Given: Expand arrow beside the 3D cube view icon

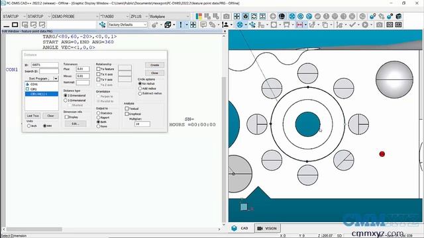Looking at the screenshot, I should pyautogui.click(x=174, y=25).
